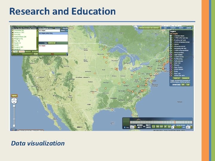Image resolution: width=215 pixels, height=161 pixels.
Task: Toggle the Fruits phenophase checkbox in legend
Action: [173, 71]
